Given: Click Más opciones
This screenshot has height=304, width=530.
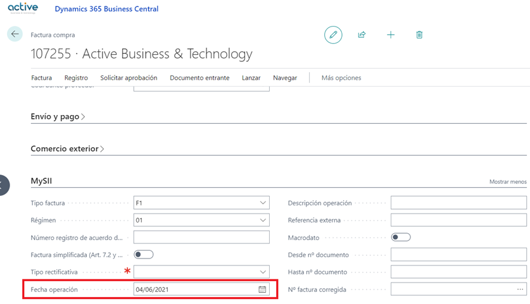Looking at the screenshot, I should coord(341,78).
